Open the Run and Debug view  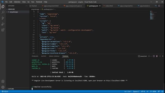pyautogui.click(x=3, y=24)
